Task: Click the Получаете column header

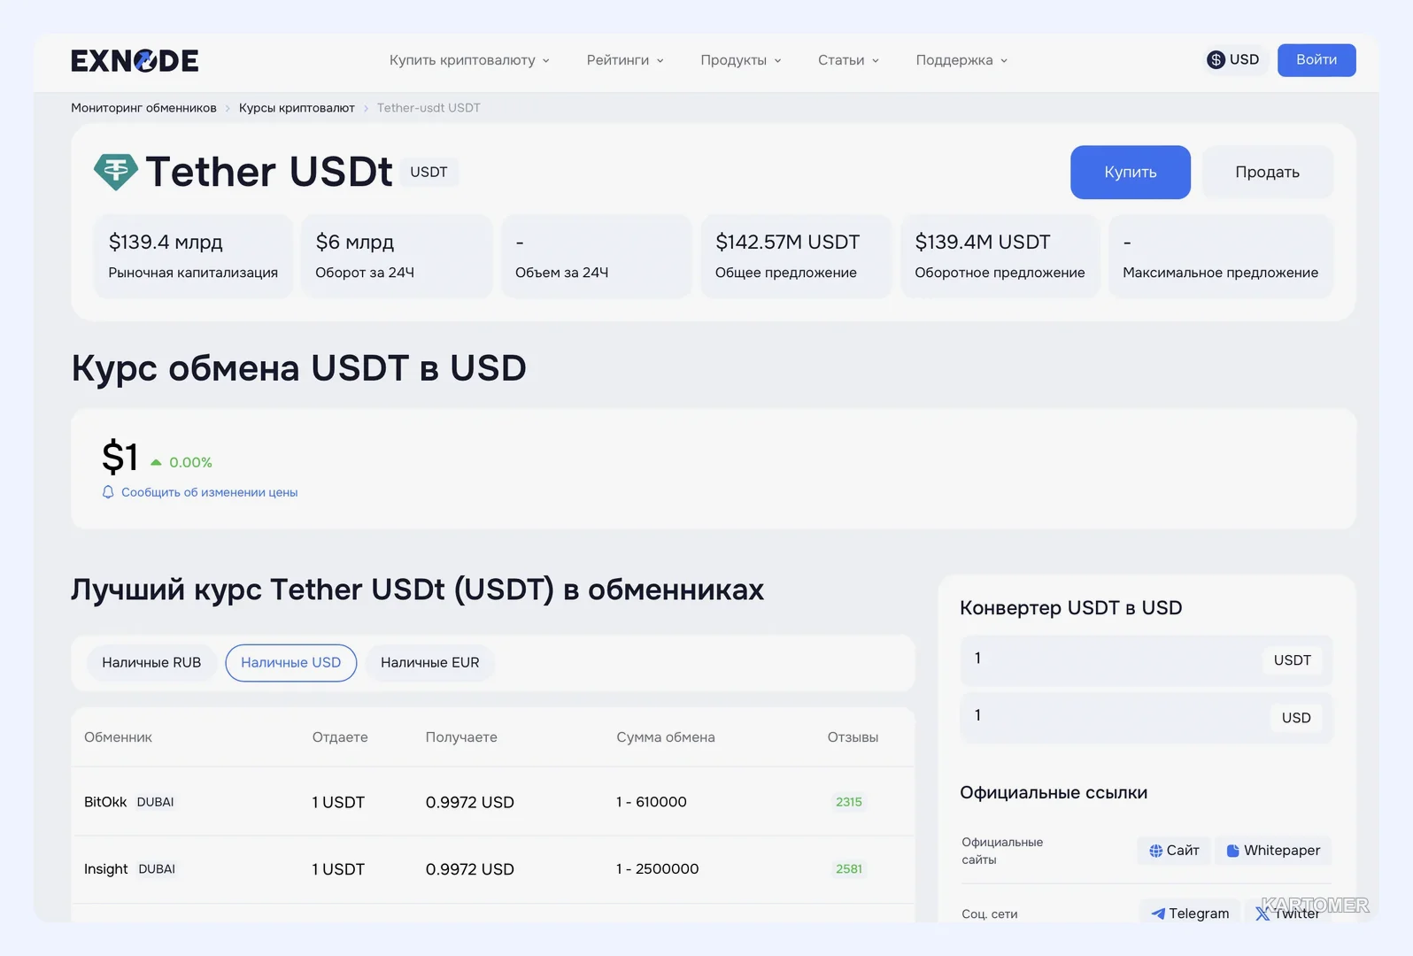Action: coord(461,737)
